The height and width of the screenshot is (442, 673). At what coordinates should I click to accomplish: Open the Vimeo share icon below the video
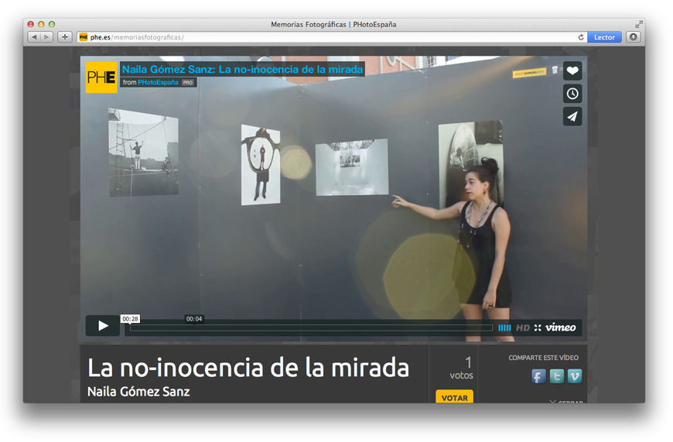[x=574, y=376]
